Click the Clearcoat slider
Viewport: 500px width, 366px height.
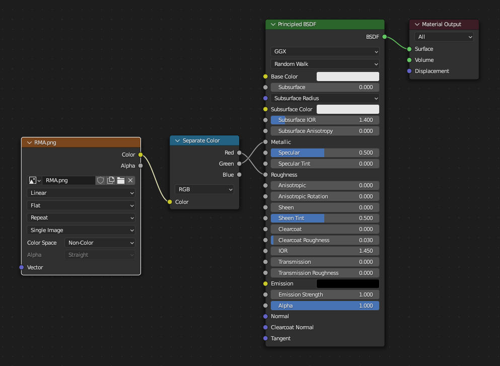point(325,229)
